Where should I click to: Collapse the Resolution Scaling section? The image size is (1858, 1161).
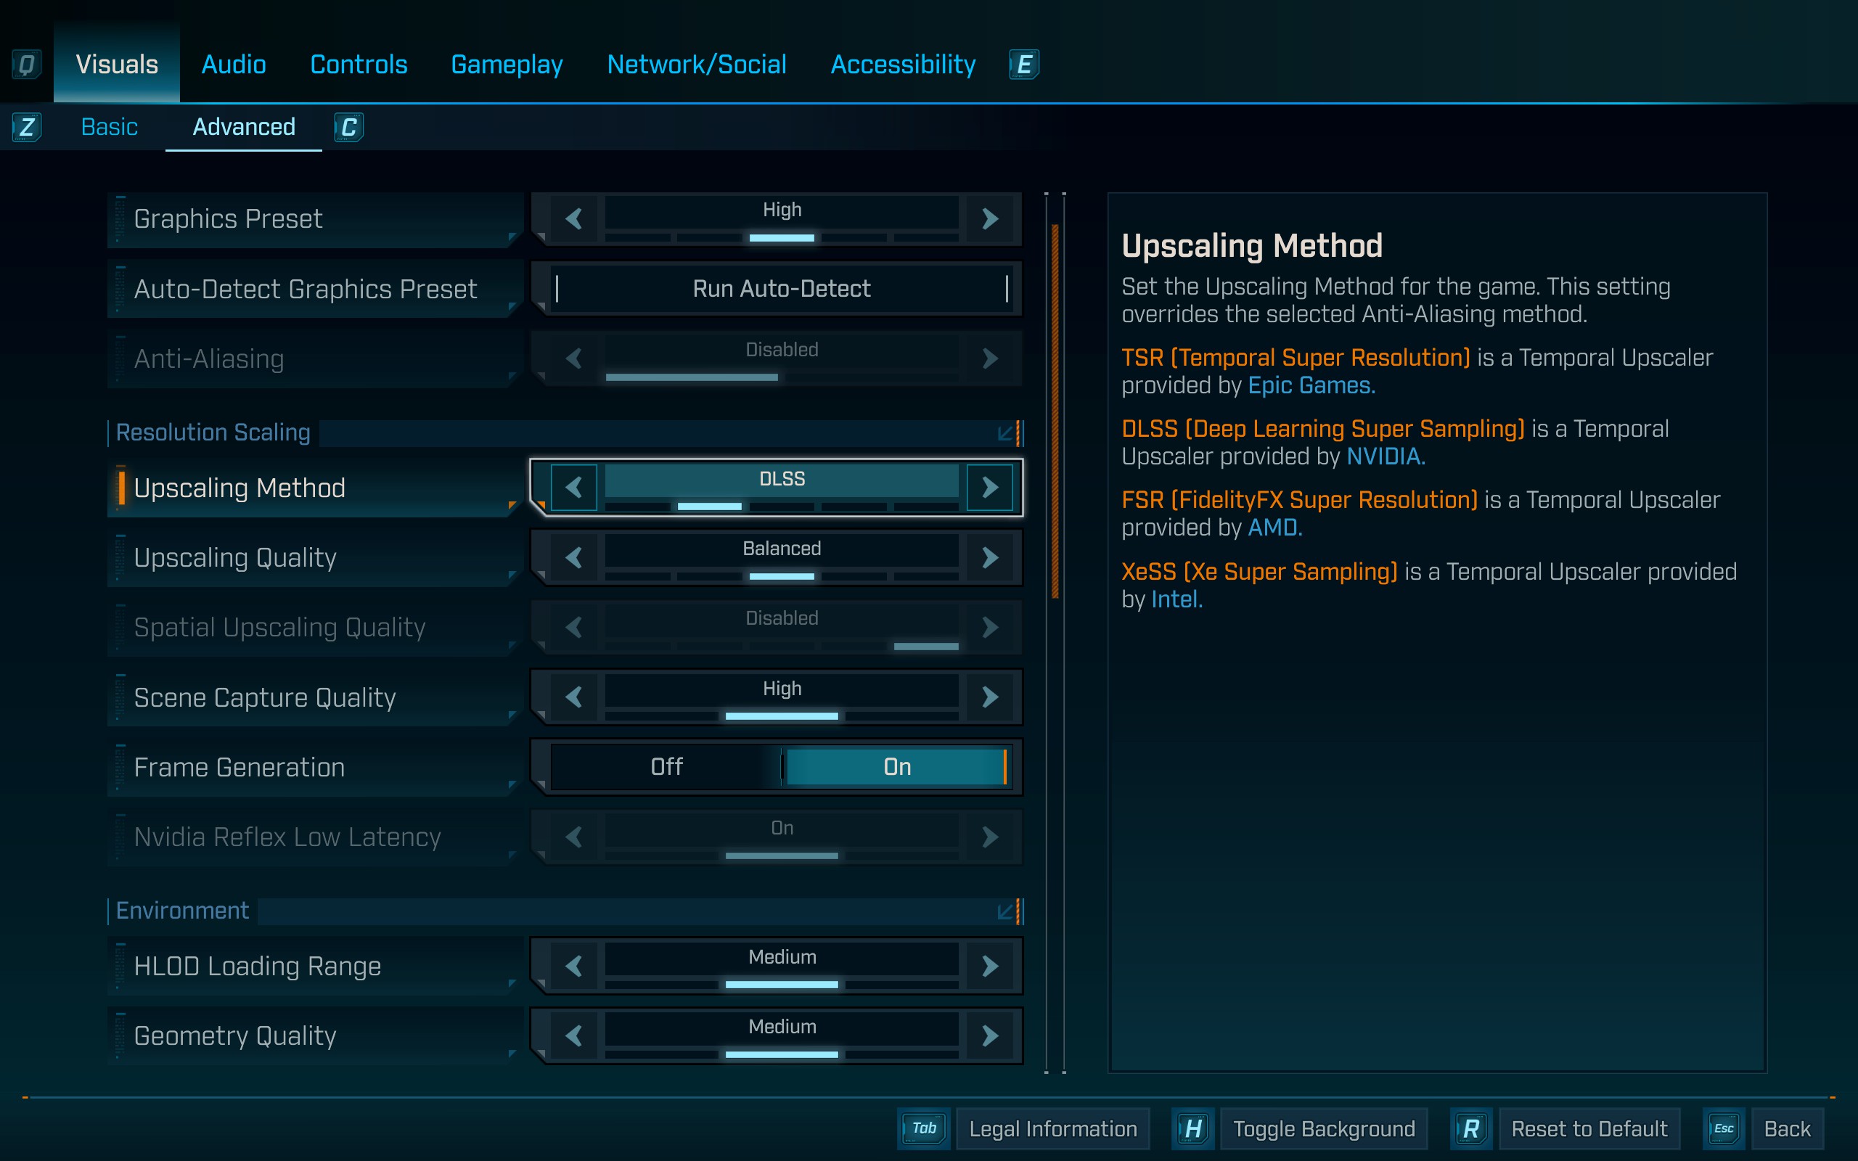1006,433
